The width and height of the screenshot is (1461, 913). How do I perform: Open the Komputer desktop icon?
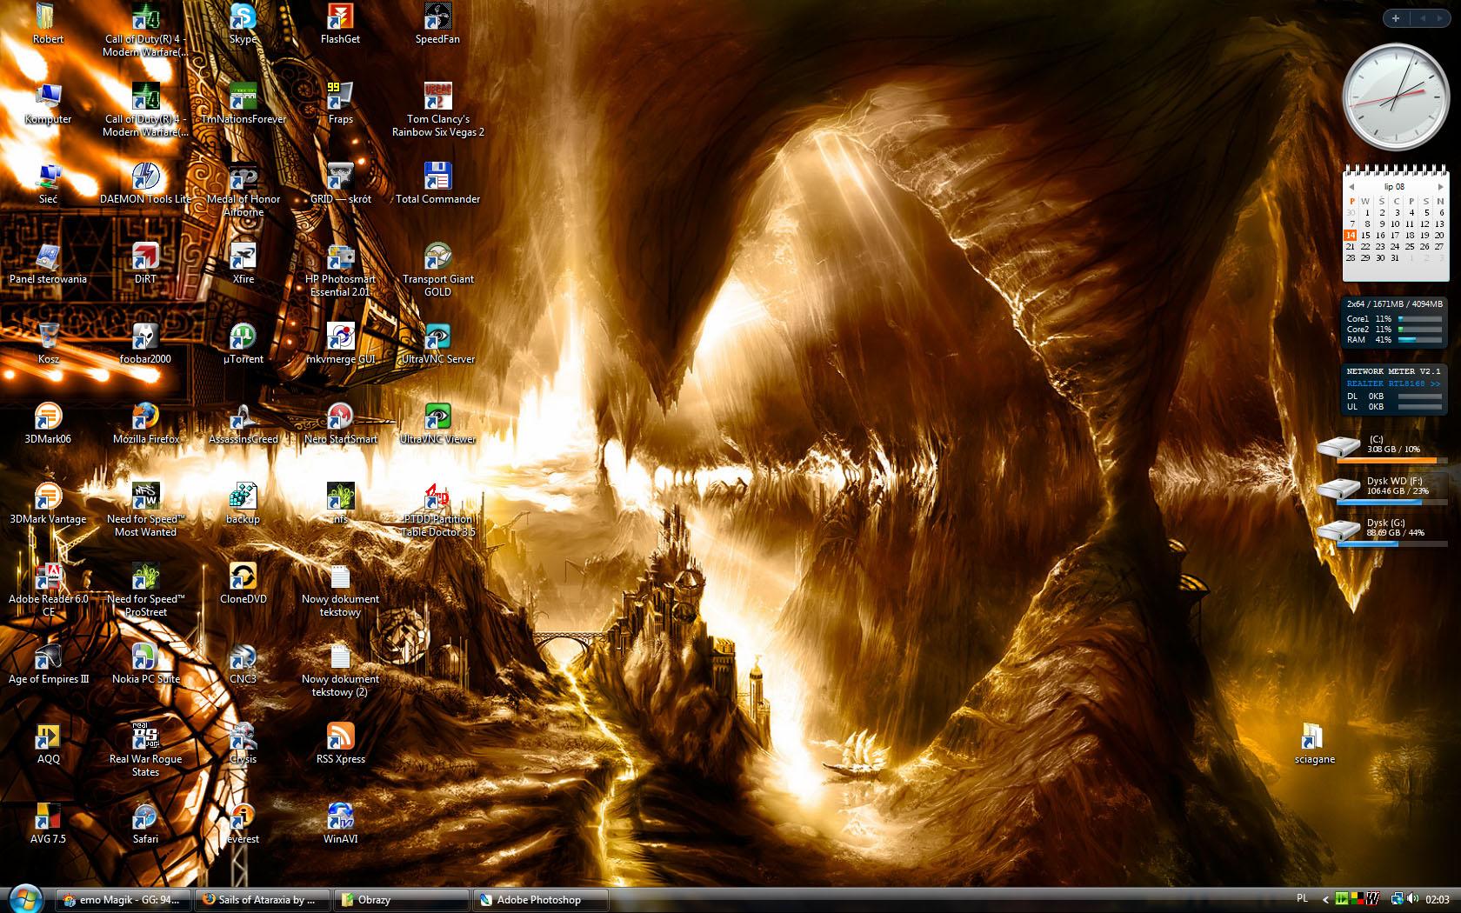click(x=49, y=104)
